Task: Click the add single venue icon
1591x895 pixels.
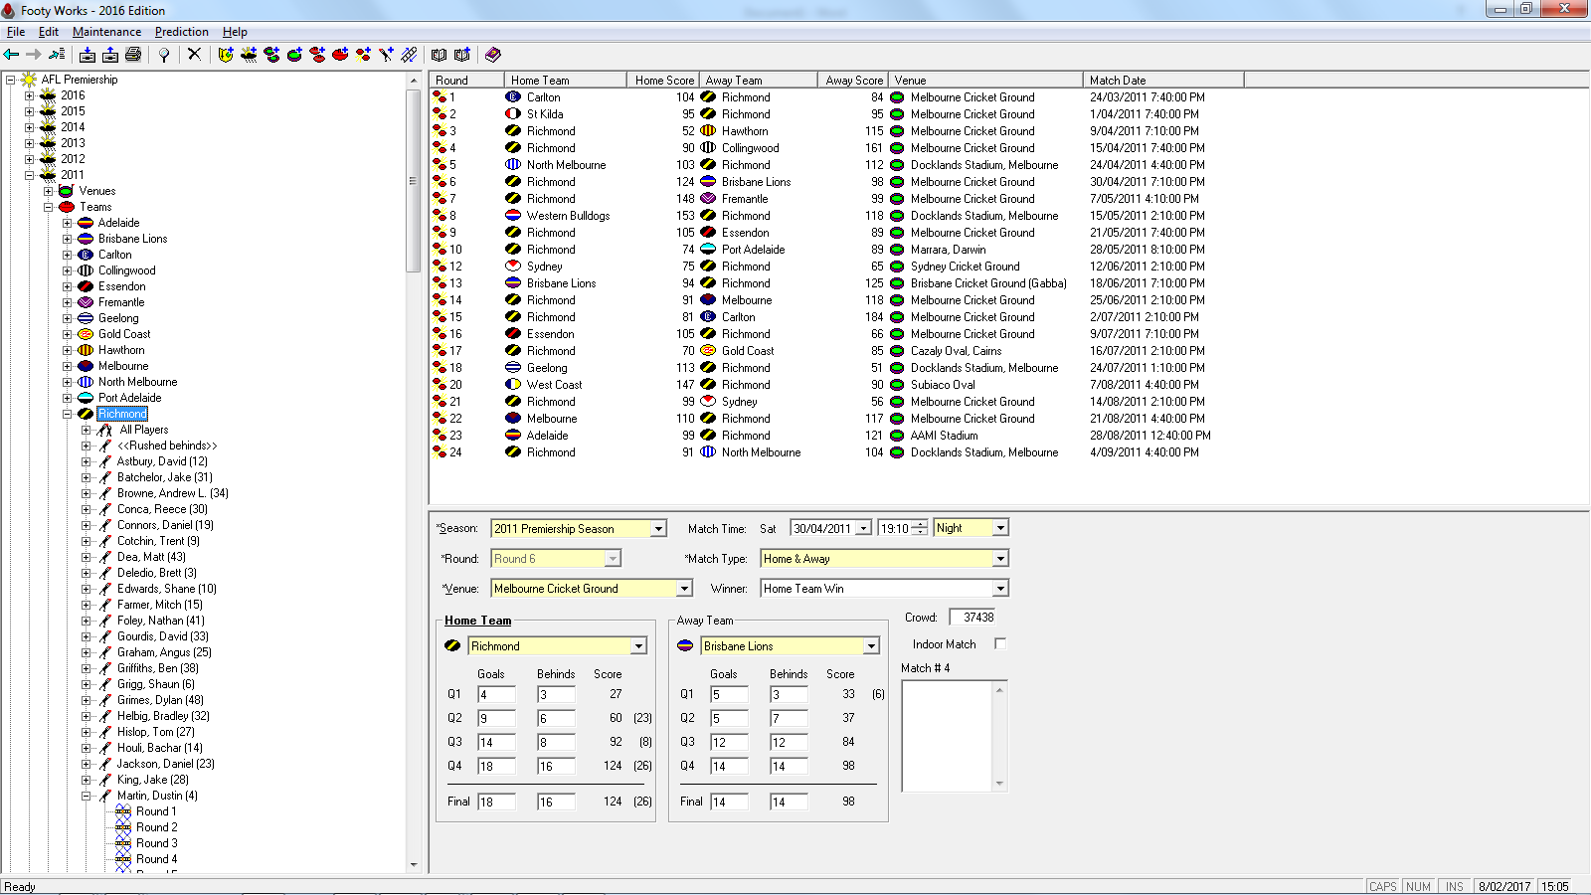Action: (x=294, y=55)
